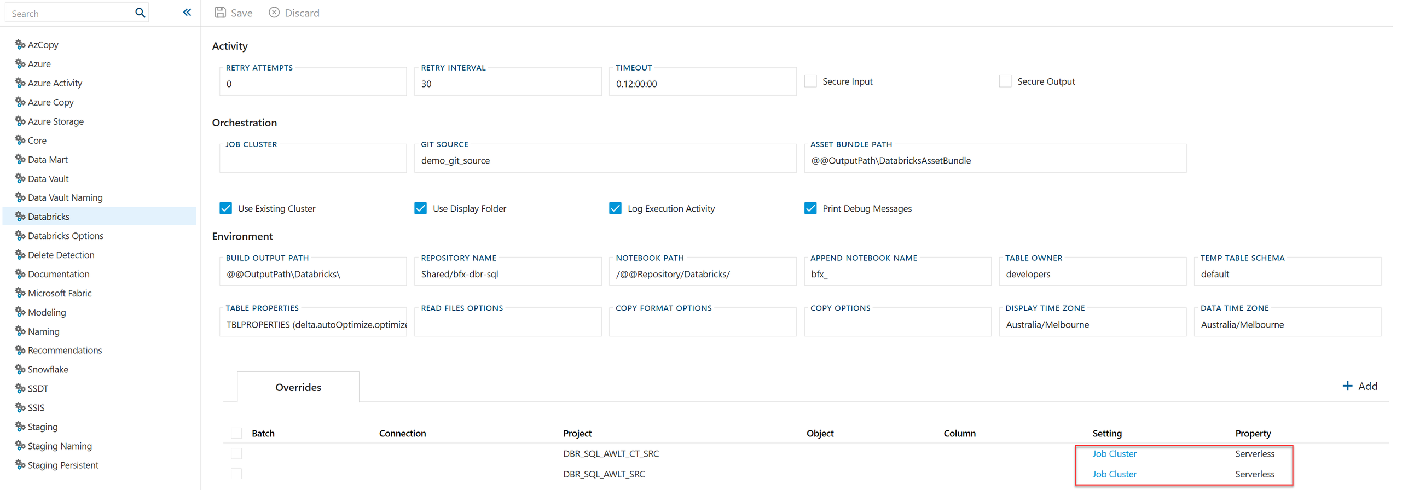This screenshot has height=490, width=1408.
Task: Uncheck Print Debug Messages
Action: [x=810, y=208]
